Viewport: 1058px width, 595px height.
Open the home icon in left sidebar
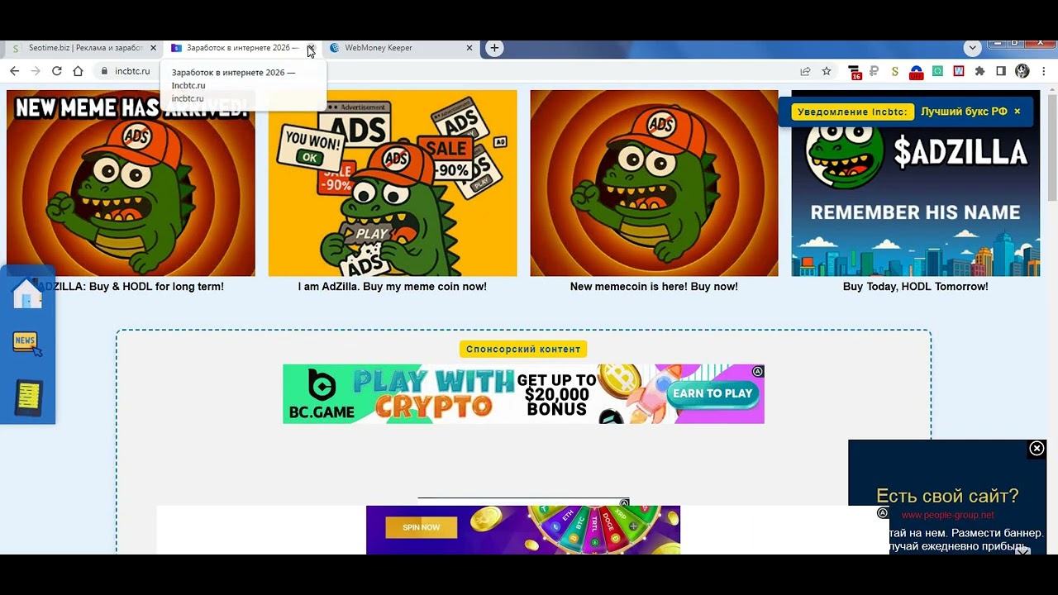(x=27, y=293)
